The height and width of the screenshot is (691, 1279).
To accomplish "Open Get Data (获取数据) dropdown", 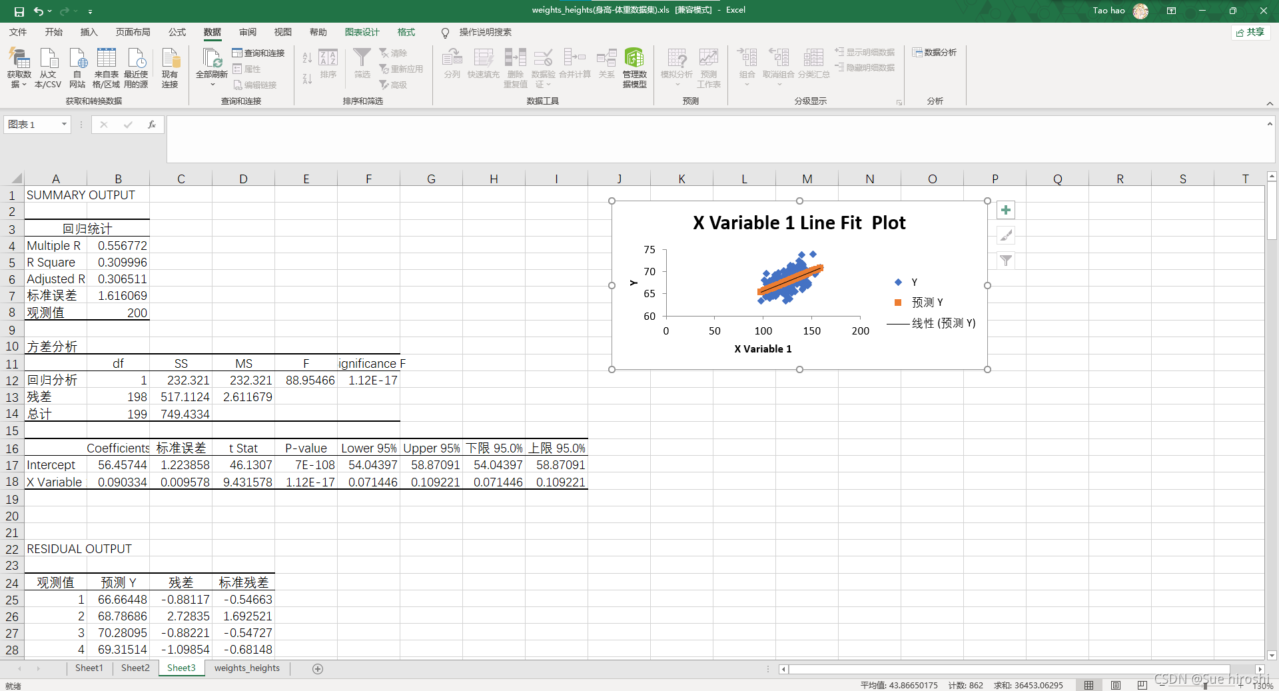I will (x=19, y=67).
